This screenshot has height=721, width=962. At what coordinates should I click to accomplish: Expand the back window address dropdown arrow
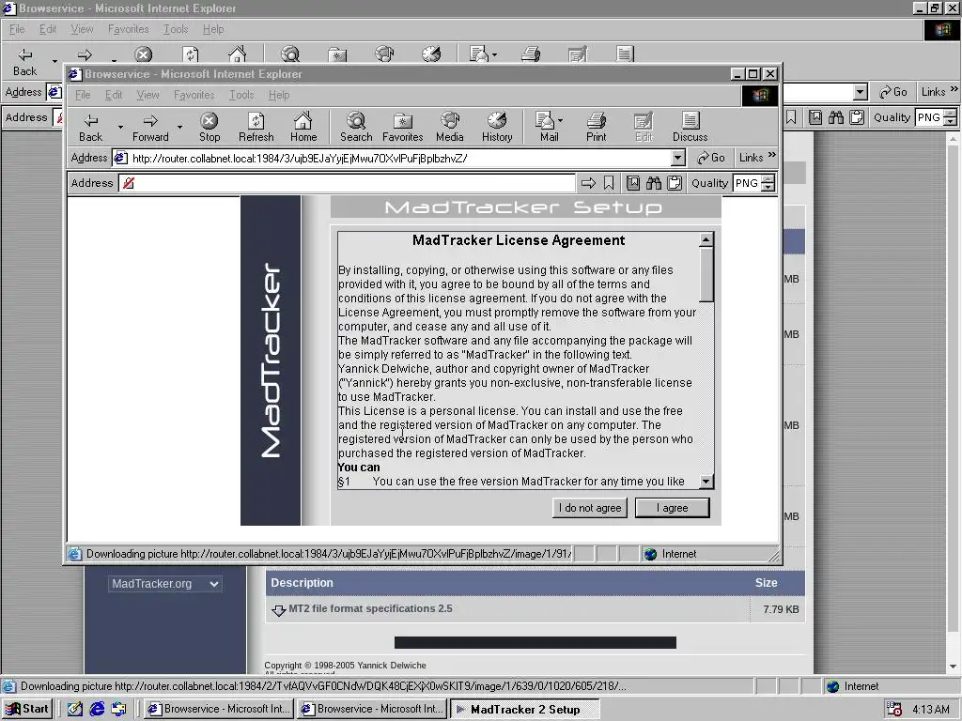coord(861,92)
